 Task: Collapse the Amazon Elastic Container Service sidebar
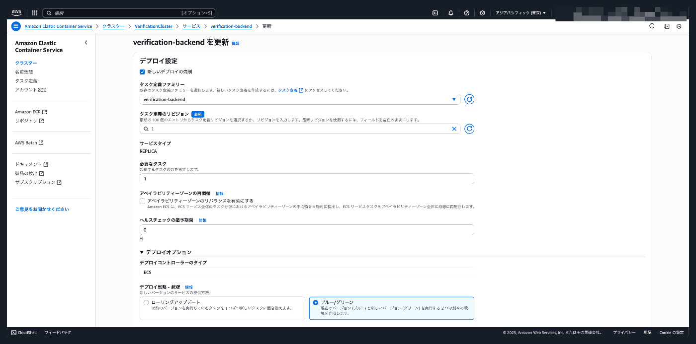tap(86, 43)
